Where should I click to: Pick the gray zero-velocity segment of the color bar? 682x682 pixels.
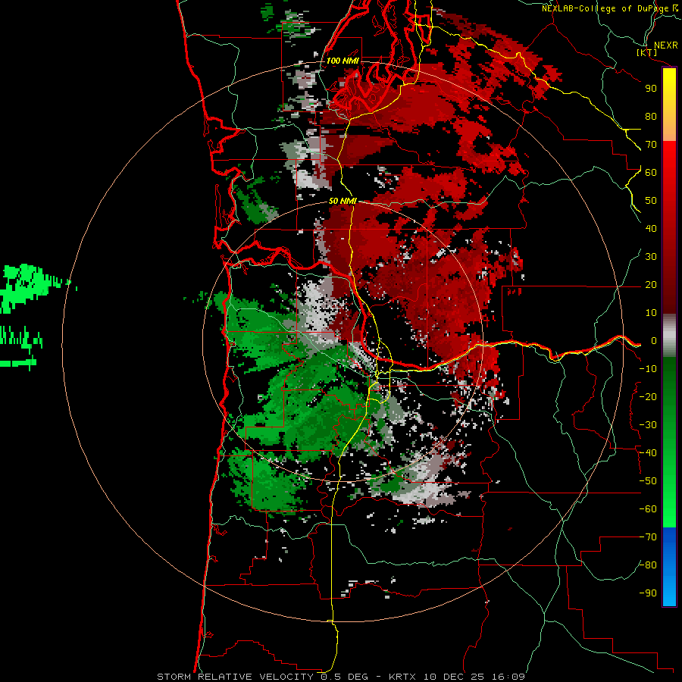tap(669, 335)
